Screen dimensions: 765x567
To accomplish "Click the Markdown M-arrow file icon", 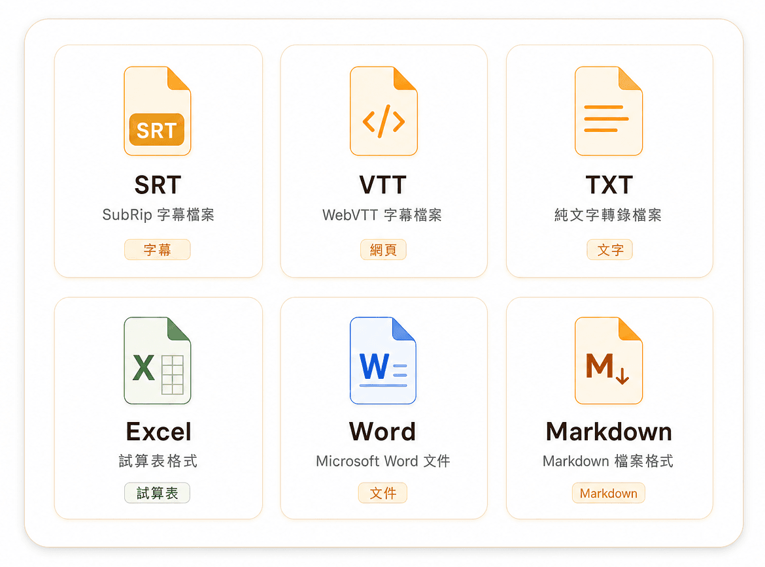I will 609,361.
